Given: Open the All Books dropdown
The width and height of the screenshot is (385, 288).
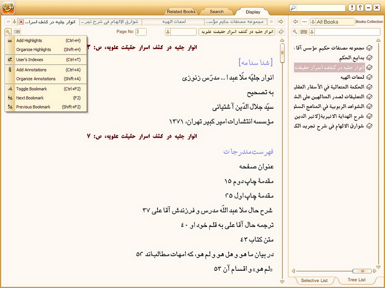Looking at the screenshot, I should click(x=313, y=22).
